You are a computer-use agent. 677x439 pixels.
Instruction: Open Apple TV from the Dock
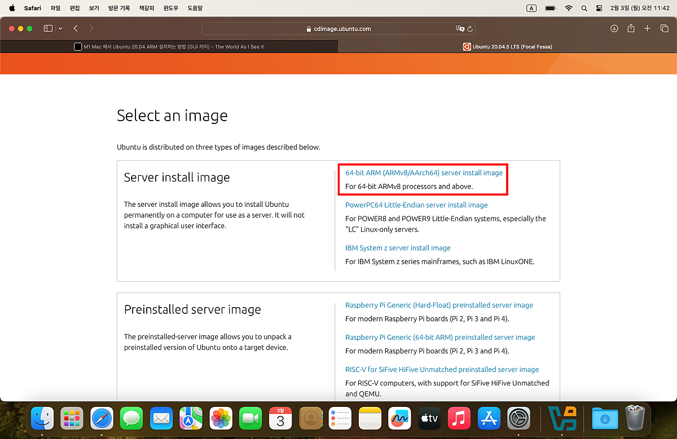click(429, 418)
